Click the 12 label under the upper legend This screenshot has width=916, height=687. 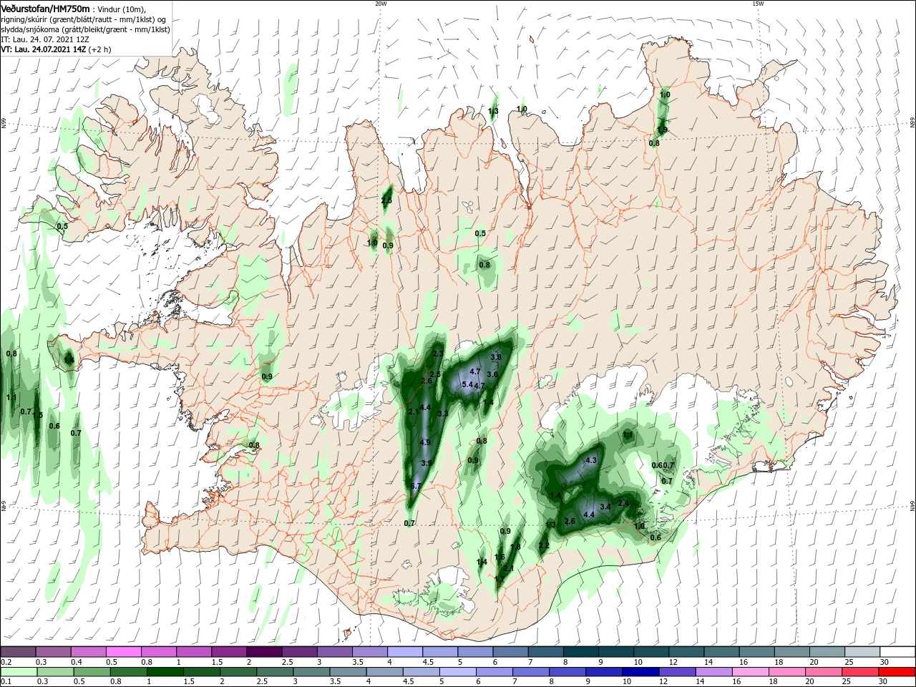[673, 662]
